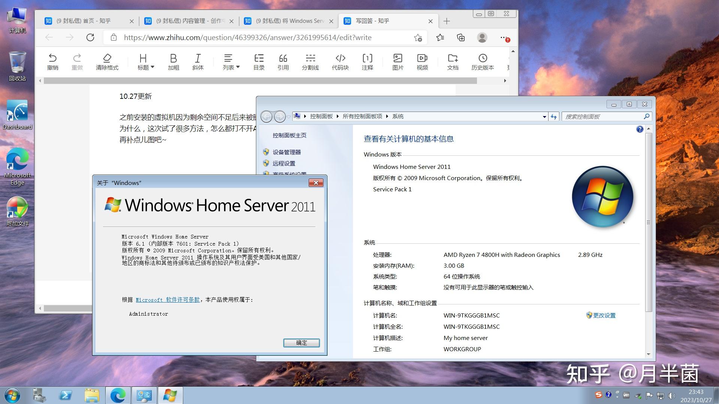Open help in the System window
Screen dimensions: 719x404
640,129
